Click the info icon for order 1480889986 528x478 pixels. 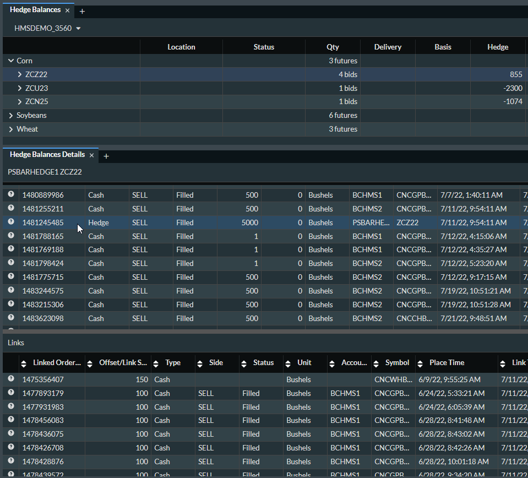click(x=10, y=195)
